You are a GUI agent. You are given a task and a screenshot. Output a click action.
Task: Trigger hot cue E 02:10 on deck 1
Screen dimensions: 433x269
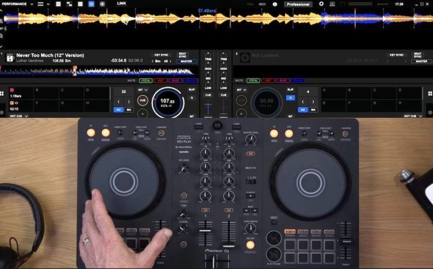21,106
